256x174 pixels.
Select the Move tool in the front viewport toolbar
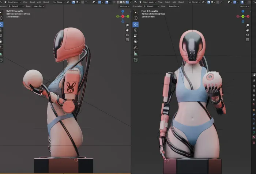coord(135,24)
